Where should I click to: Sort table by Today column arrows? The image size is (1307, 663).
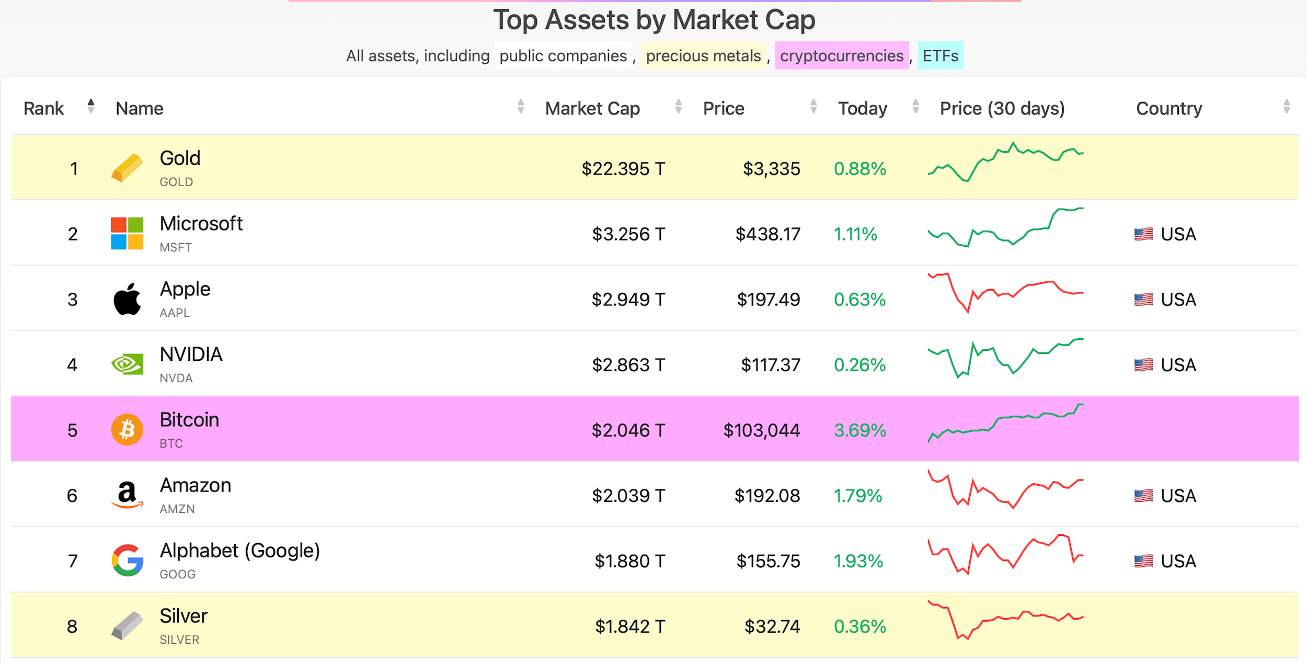(x=915, y=107)
